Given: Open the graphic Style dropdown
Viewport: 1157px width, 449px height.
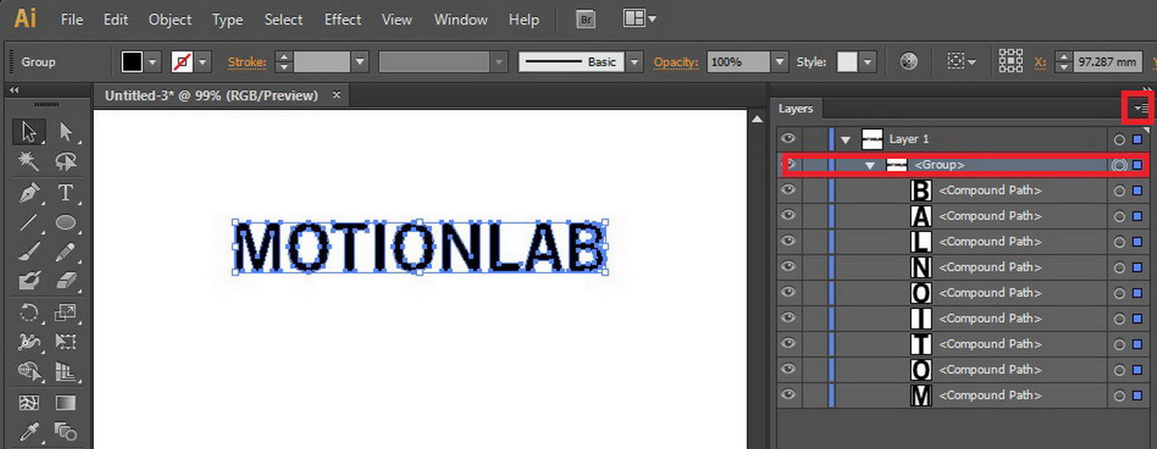Looking at the screenshot, I should pos(868,61).
